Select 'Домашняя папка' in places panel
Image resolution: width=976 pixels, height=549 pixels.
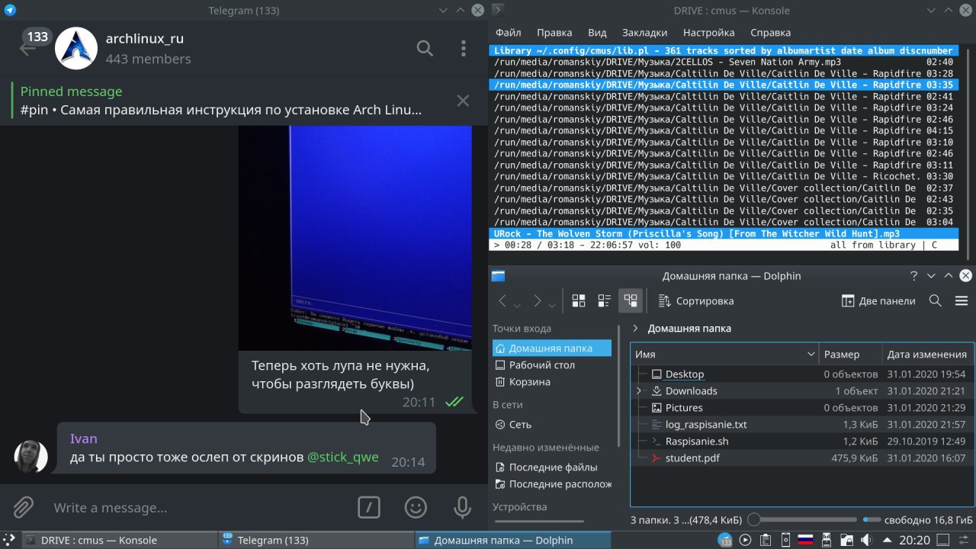(x=552, y=348)
